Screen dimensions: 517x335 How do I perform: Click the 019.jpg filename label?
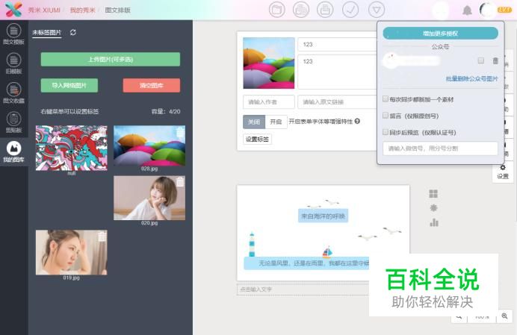[72, 278]
